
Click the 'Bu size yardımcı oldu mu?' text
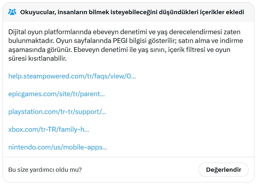click(45, 170)
